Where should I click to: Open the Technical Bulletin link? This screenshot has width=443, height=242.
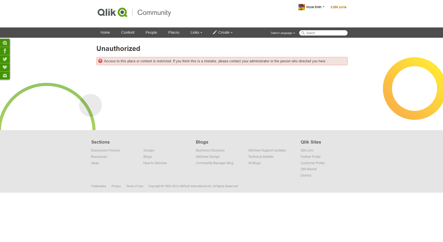[x=261, y=157]
